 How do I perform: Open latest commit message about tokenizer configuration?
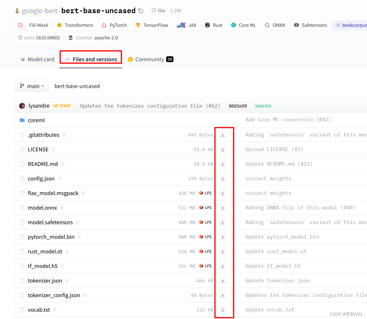(150, 106)
